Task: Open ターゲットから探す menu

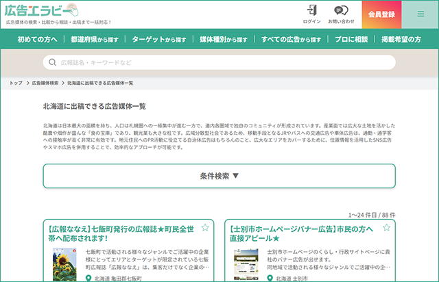Action: [158, 40]
